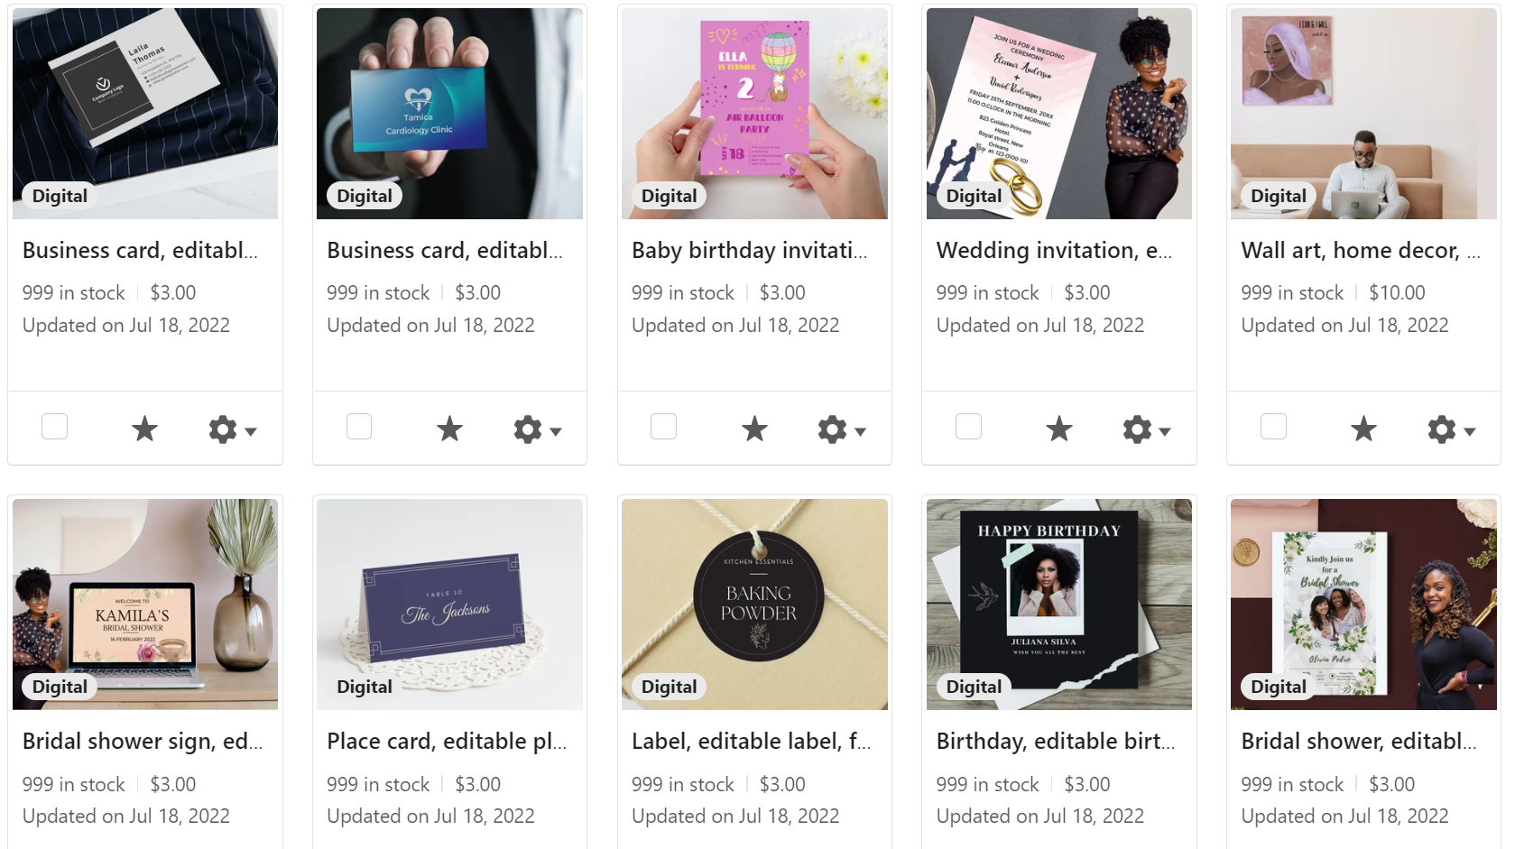This screenshot has height=849, width=1515.
Task: Star the Baking Powder label listing
Action: 754,846
